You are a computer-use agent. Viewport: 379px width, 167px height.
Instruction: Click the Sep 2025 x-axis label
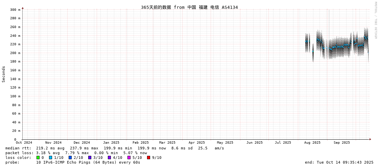(x=341, y=143)
